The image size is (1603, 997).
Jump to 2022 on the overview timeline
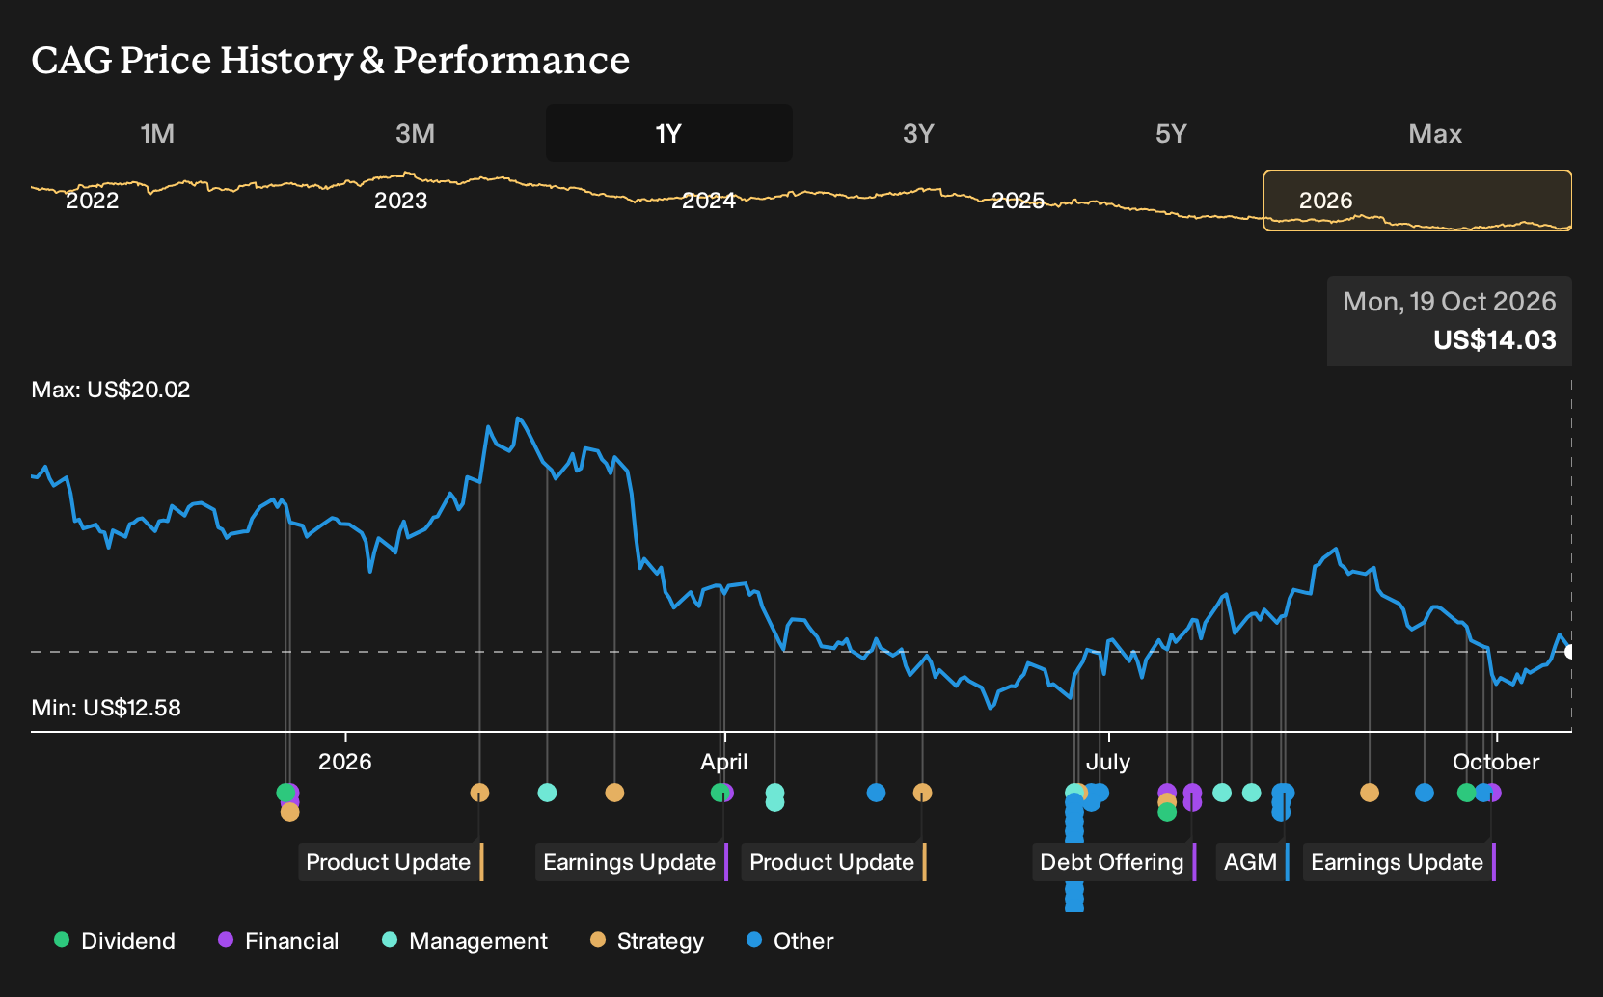92,201
